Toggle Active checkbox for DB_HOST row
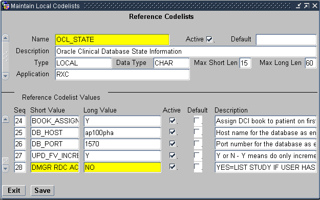Image resolution: width=320 pixels, height=200 pixels. 173,132
